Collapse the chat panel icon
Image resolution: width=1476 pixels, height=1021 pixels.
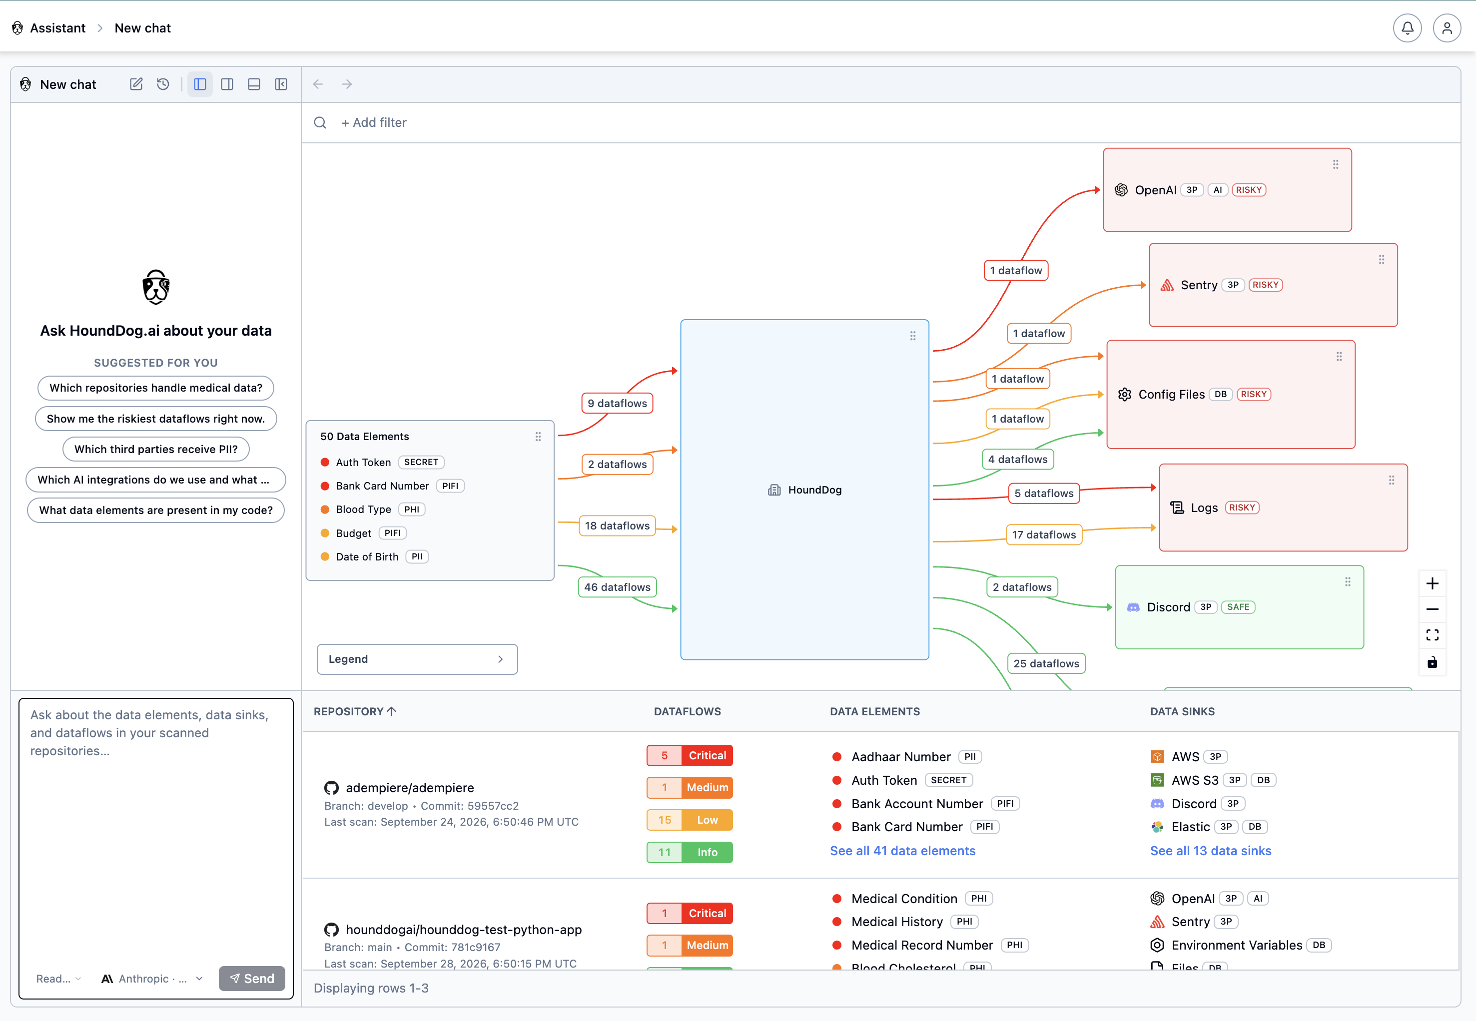tap(281, 84)
